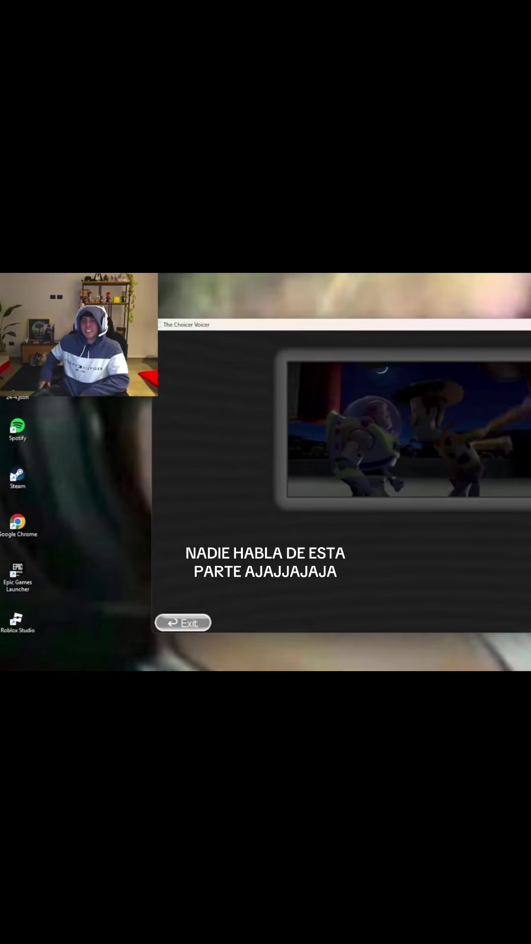Click the Exit button in The Choicer Voicer
This screenshot has height=944, width=531.
[183, 623]
